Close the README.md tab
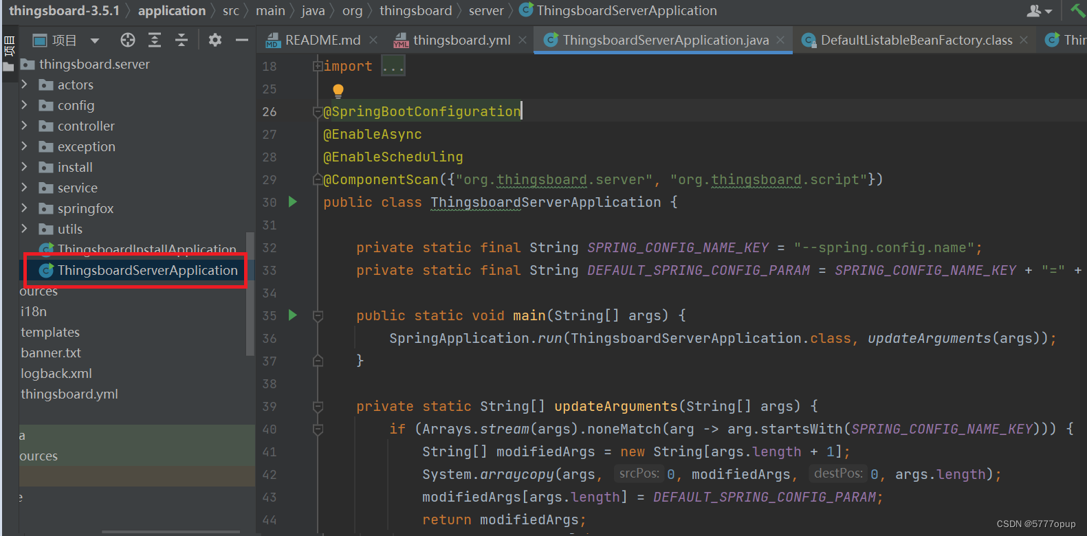The height and width of the screenshot is (536, 1087). point(373,41)
